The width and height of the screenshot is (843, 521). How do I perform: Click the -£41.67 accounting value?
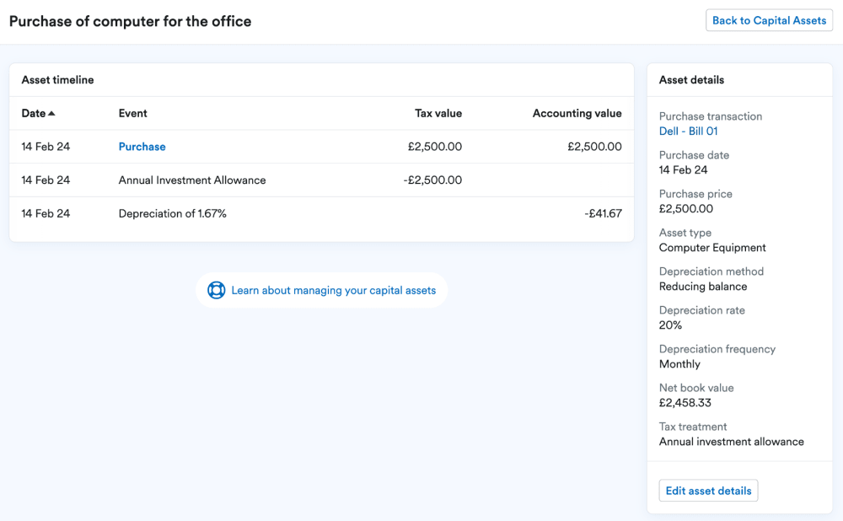pyautogui.click(x=603, y=214)
